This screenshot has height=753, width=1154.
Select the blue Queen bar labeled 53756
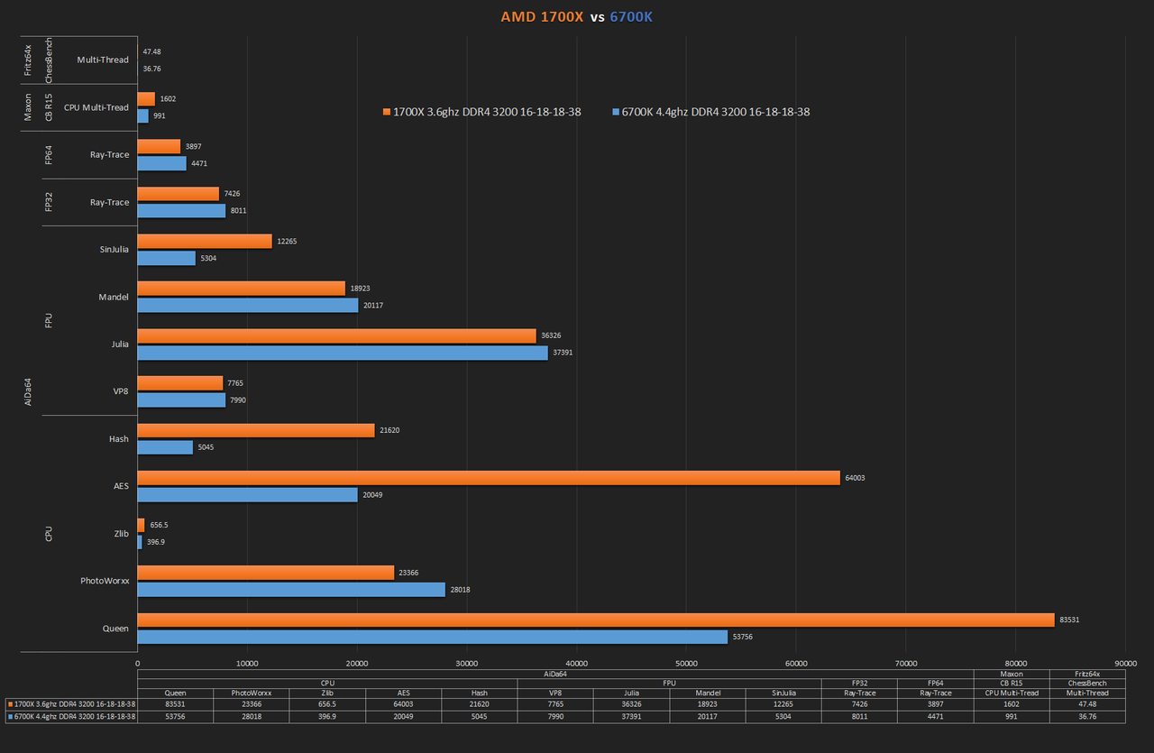[432, 637]
